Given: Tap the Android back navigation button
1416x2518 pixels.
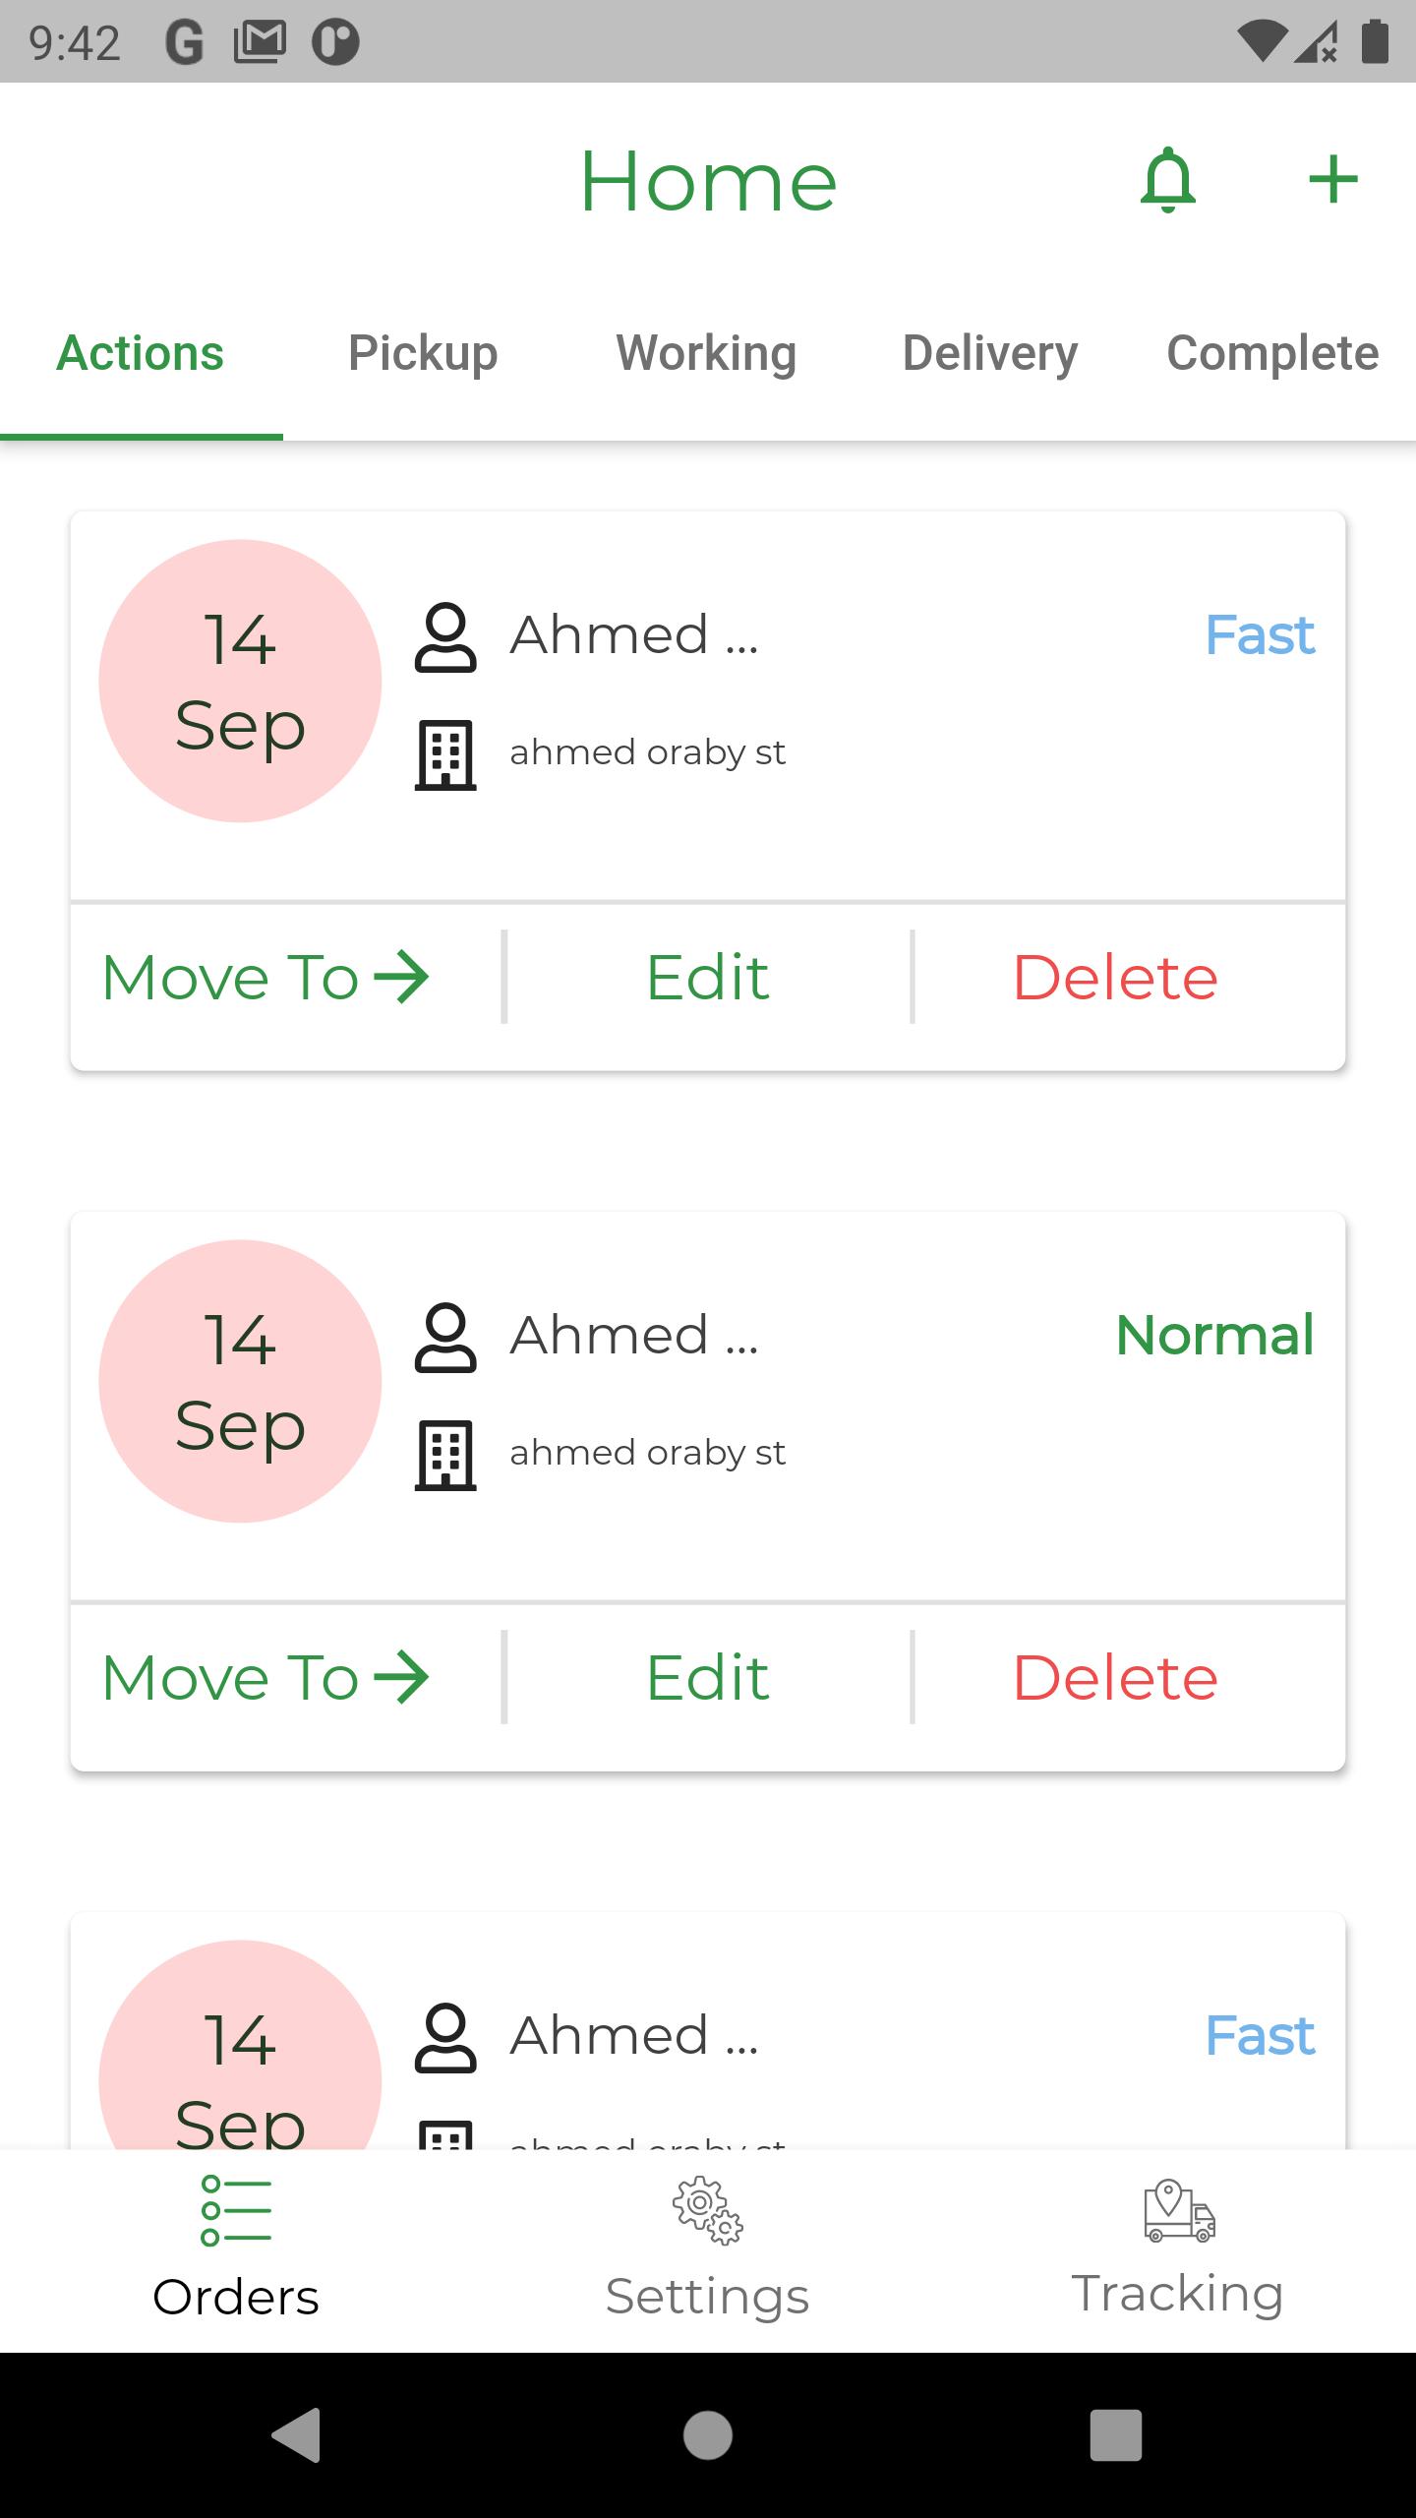Looking at the screenshot, I should [297, 2435].
